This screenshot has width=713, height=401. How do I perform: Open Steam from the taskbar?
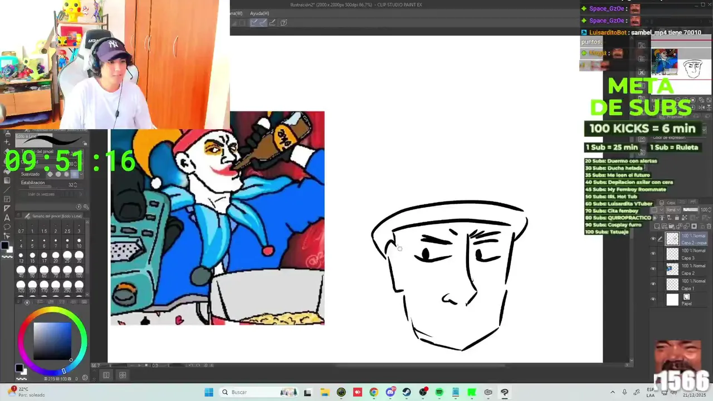[x=407, y=392]
